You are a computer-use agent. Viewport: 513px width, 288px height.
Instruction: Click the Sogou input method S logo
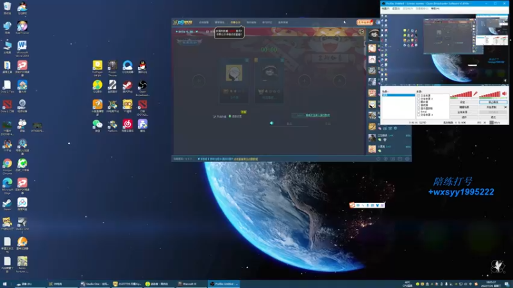(352, 205)
